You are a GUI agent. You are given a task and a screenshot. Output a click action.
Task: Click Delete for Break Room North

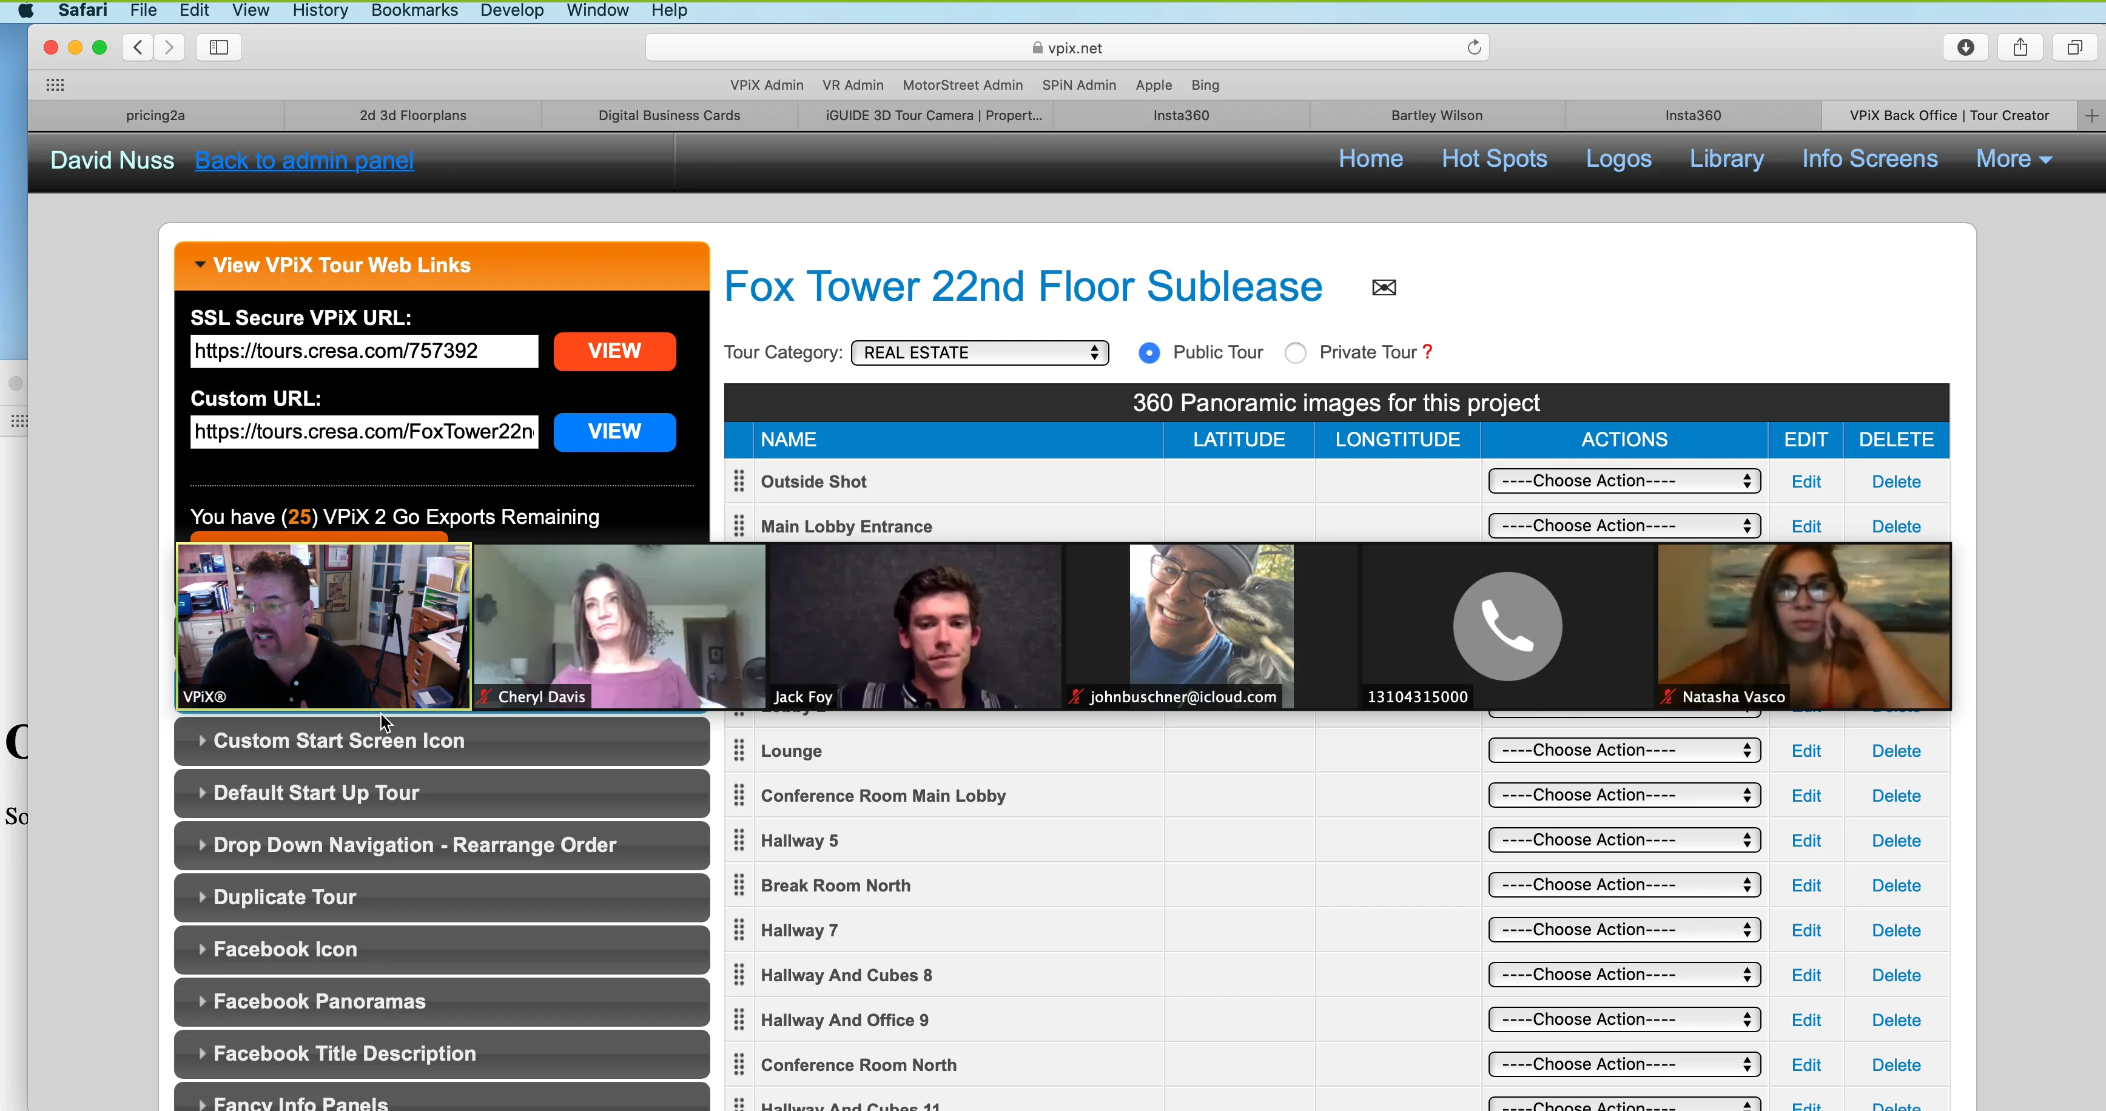tap(1896, 886)
